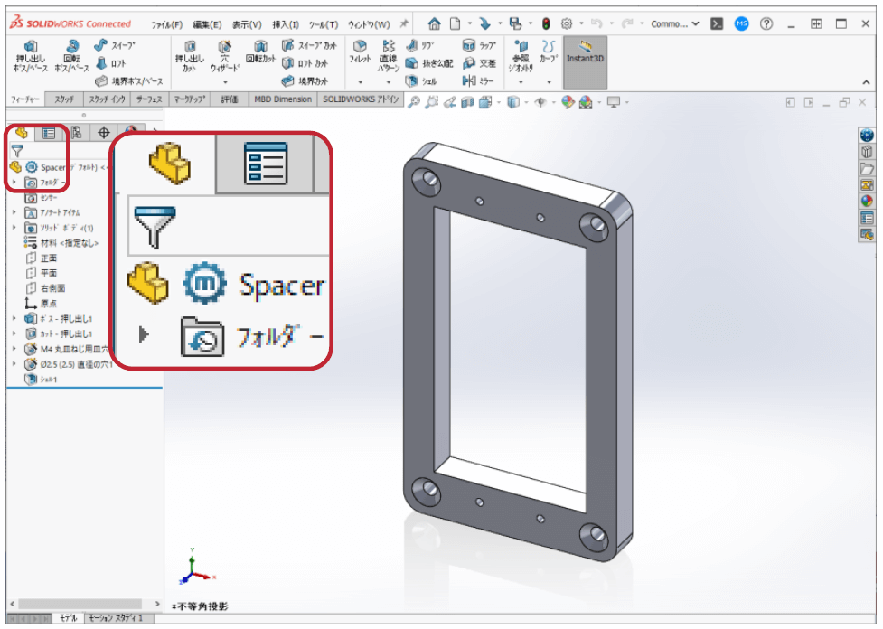Open the ファイル(F) menu
The image size is (883, 629).
(166, 24)
